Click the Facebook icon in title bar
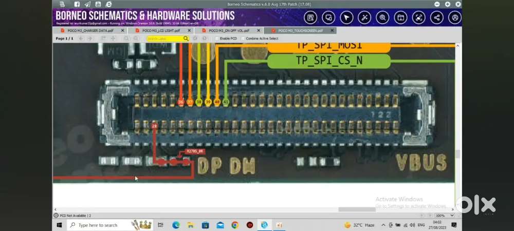Screen dimensions: 514x231 click(x=77, y=4)
